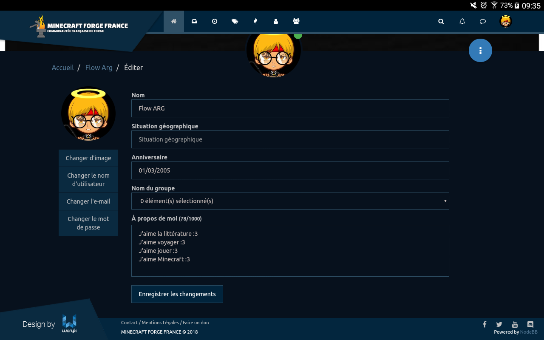
Task: Open chat with the speech bubble icon
Action: tap(482, 21)
